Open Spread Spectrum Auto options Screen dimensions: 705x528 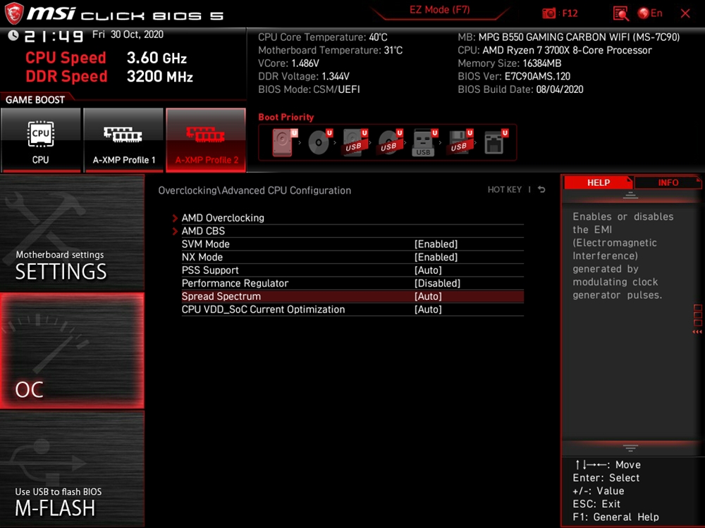pyautogui.click(x=428, y=296)
